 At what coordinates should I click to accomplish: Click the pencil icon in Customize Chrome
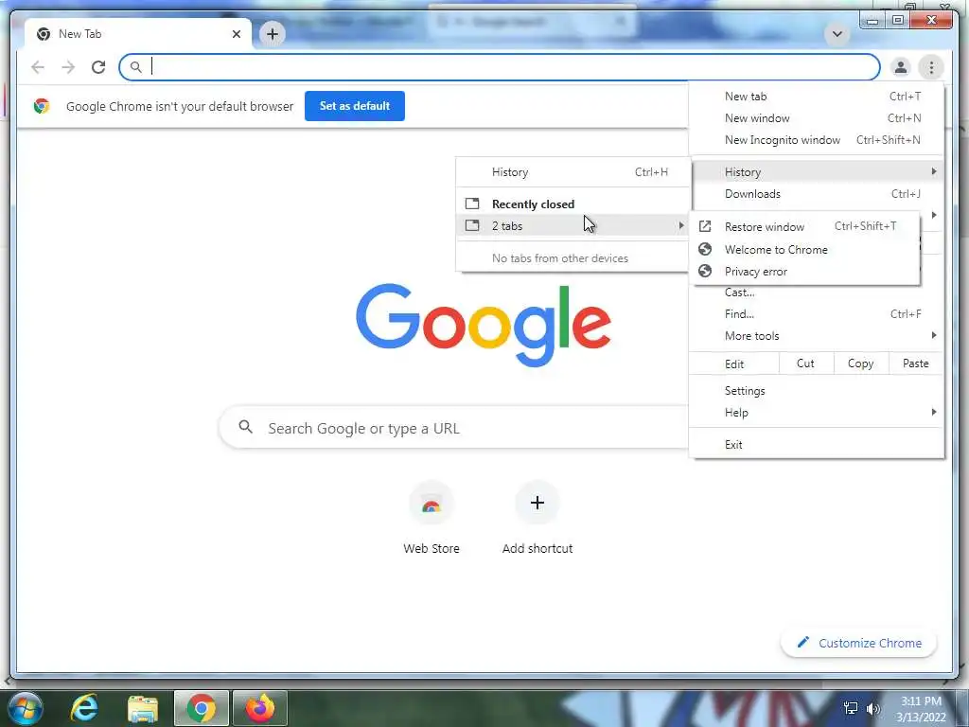[802, 643]
